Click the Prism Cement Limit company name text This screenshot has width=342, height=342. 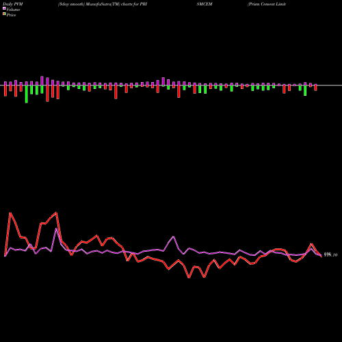pyautogui.click(x=267, y=4)
